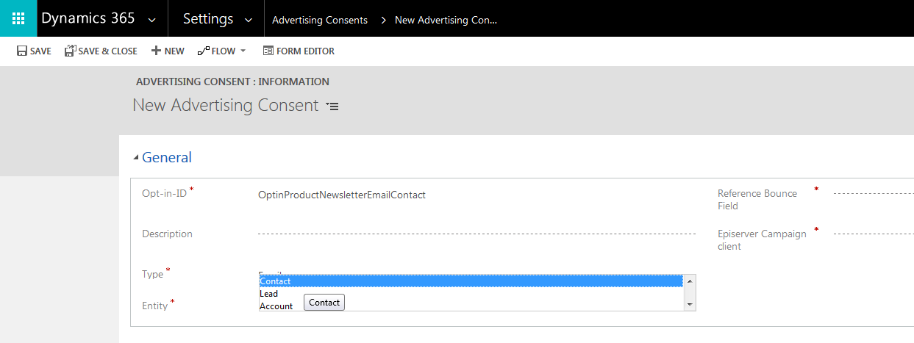Expand the Dynamics 365 dropdown chevron
914x343 pixels.
coord(151,20)
